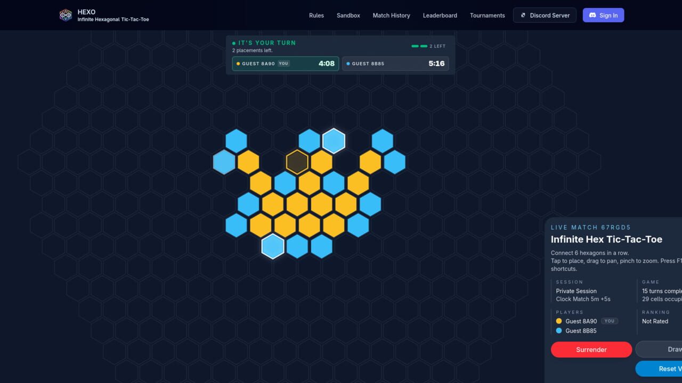Image resolution: width=682 pixels, height=383 pixels.
Task: Open the Tournaments page
Action: (488, 15)
